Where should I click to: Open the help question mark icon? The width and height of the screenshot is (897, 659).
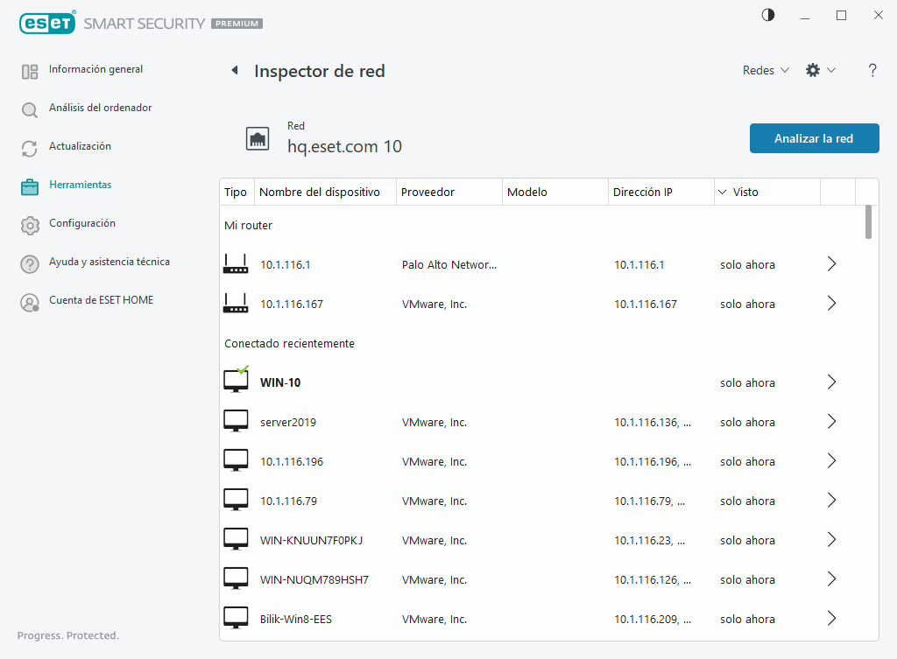[x=872, y=71]
